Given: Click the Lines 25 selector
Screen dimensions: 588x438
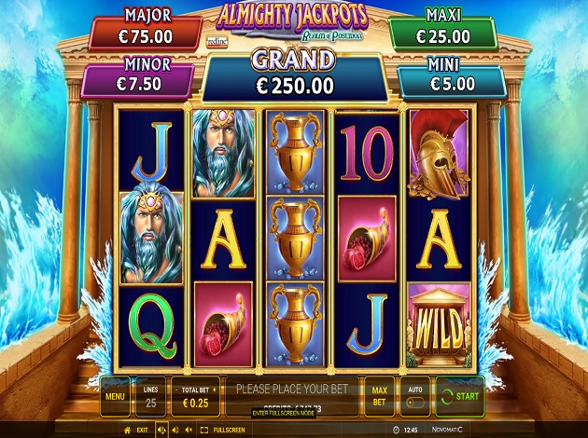Looking at the screenshot, I should coord(151,396).
